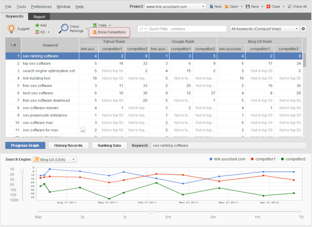Click the Bing logo icon in the search engine selector
The width and height of the screenshot is (312, 227).
point(37,159)
